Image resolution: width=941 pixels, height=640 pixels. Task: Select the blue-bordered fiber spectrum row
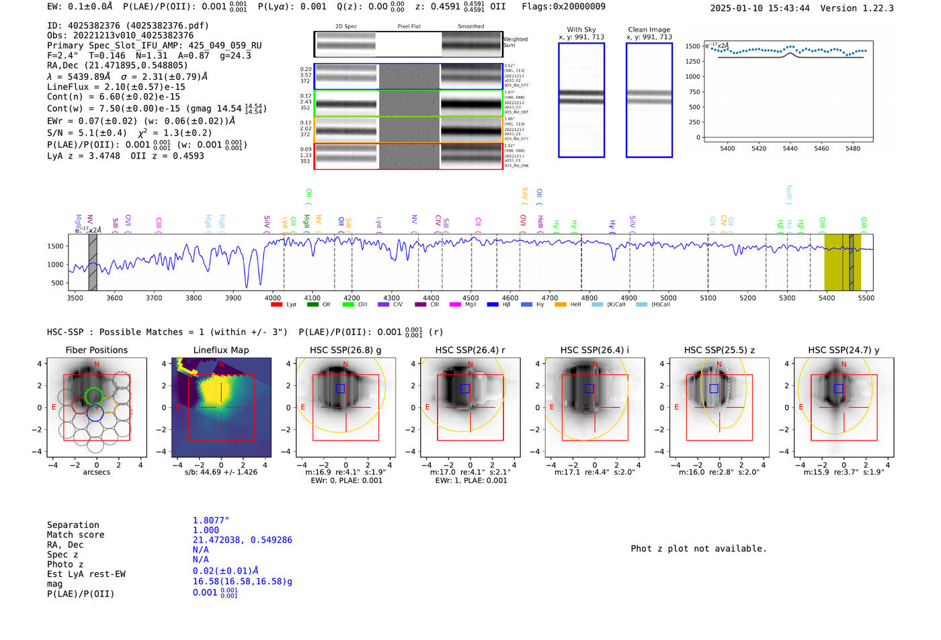[408, 77]
